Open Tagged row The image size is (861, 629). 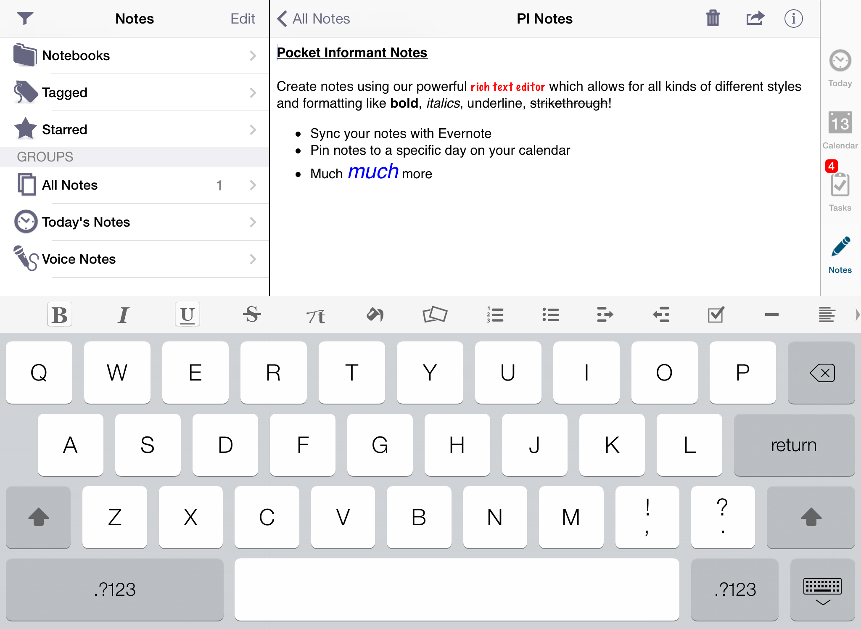coord(135,92)
